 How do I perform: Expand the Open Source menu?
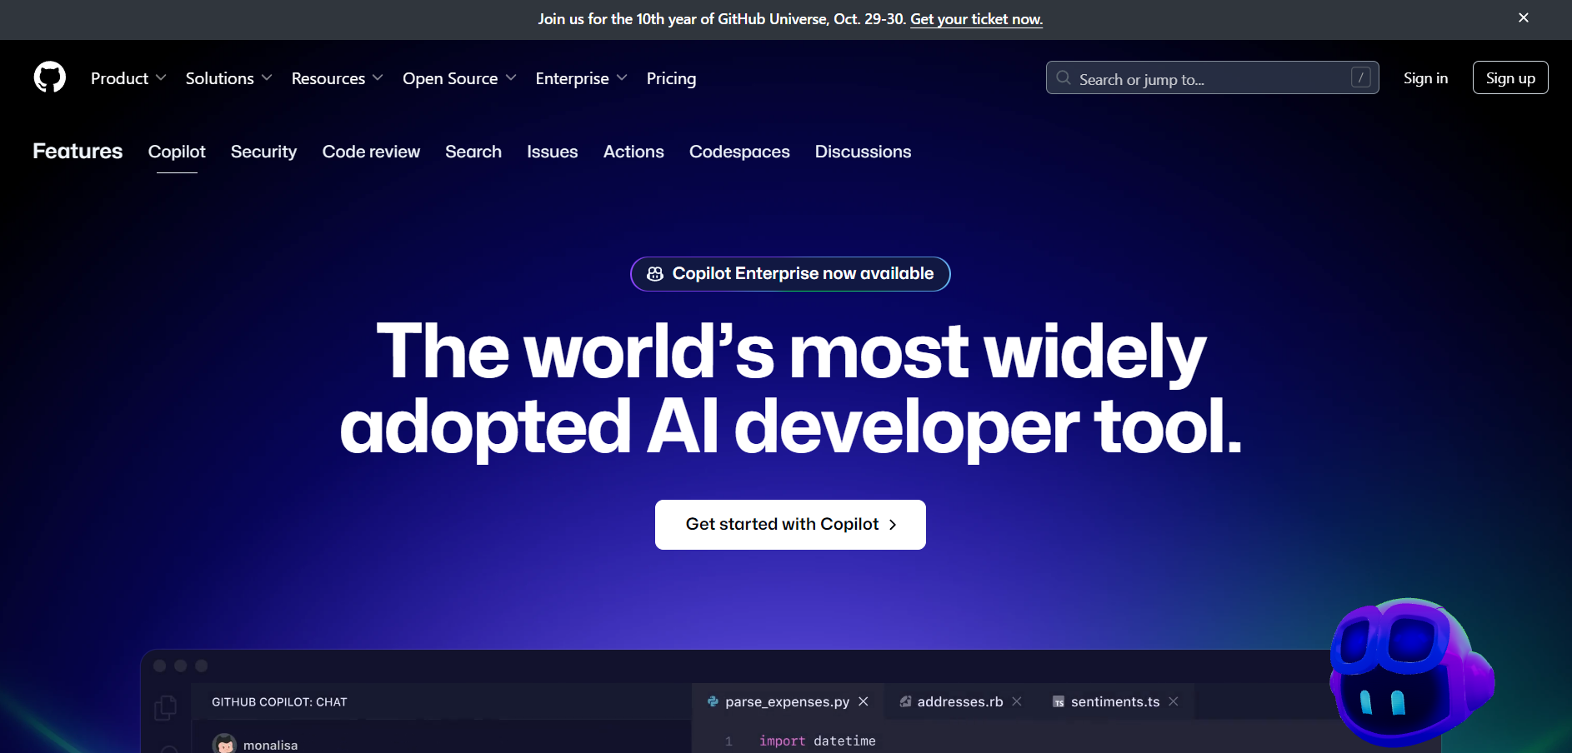pyautogui.click(x=459, y=78)
